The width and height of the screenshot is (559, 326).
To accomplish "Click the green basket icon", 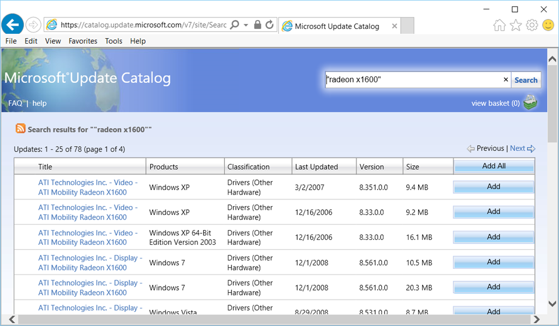I will point(530,102).
